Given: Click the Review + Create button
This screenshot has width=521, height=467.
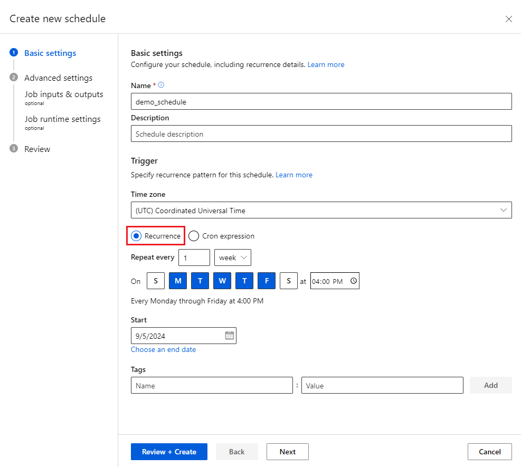Looking at the screenshot, I should click(169, 452).
